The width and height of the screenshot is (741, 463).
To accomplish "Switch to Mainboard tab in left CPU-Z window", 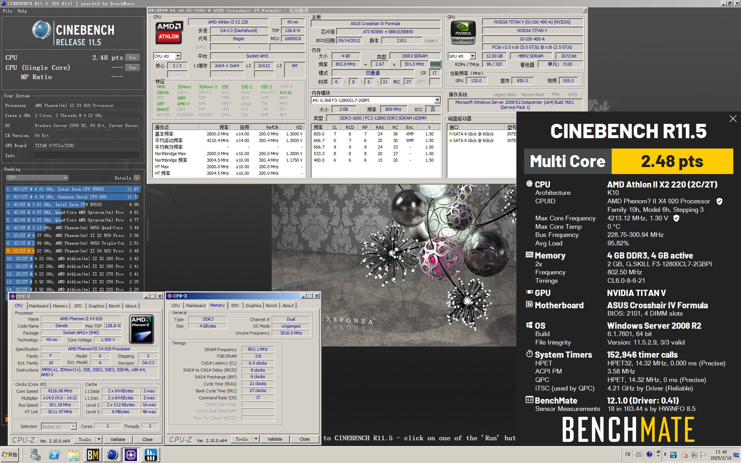I will click(39, 306).
